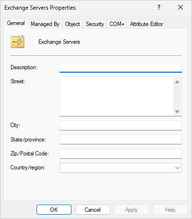The image size is (192, 219).
Task: Click the Country/region label
Action: pyautogui.click(x=28, y=167)
